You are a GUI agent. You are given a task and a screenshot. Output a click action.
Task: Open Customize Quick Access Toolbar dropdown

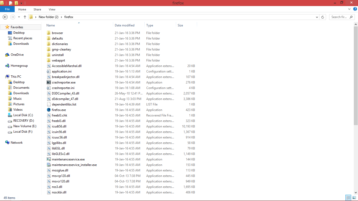(21, 3)
